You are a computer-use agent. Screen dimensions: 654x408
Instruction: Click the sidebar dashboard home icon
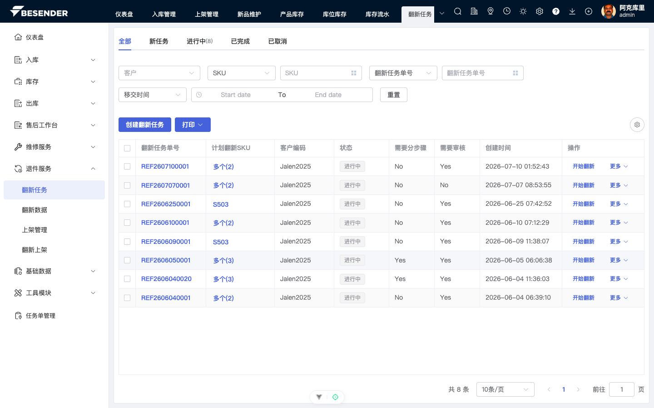click(x=18, y=37)
